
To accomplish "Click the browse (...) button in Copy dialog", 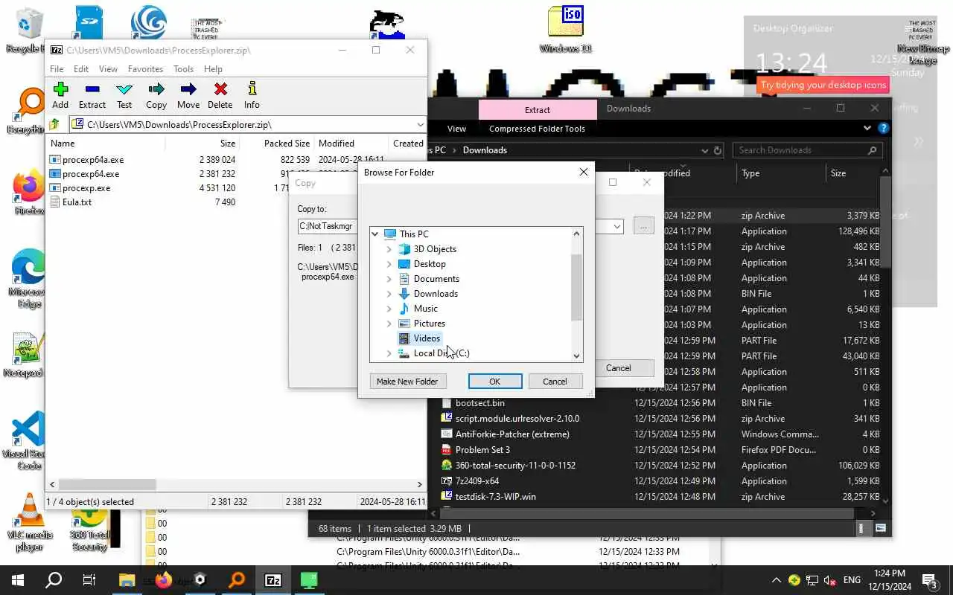I will click(644, 226).
